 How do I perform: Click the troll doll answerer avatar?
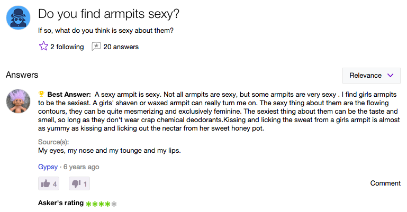[x=18, y=102]
